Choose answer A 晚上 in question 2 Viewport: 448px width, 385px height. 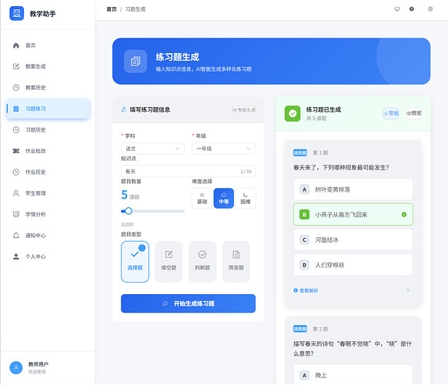(353, 374)
